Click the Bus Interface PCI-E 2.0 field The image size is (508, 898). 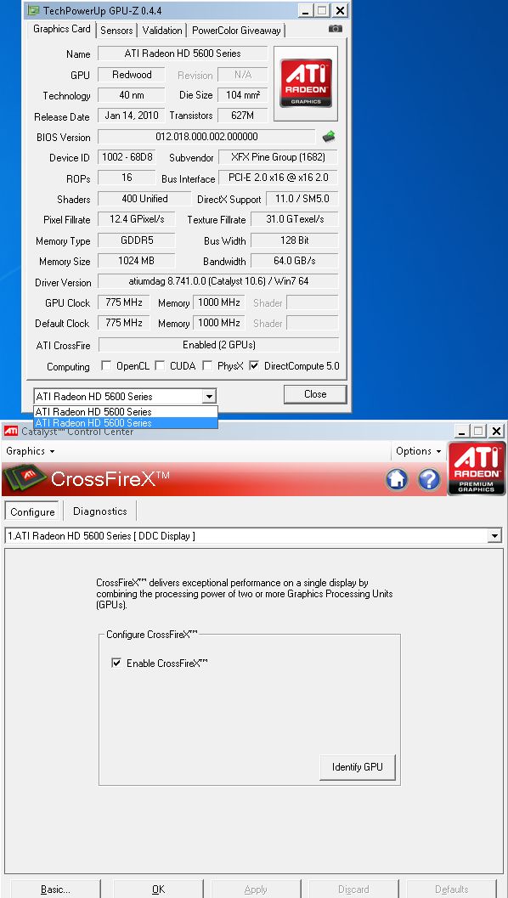[x=279, y=178]
